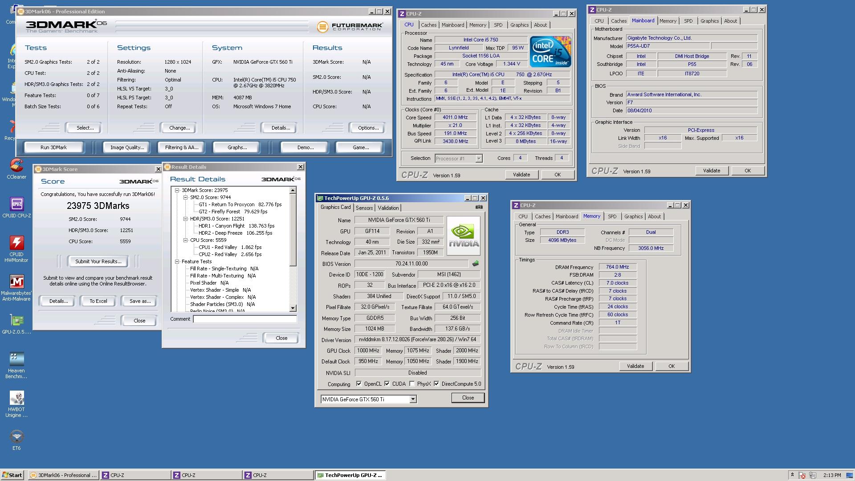855x481 pixels.
Task: Open Heaven Benchmark desktop icon
Action: tap(16, 365)
